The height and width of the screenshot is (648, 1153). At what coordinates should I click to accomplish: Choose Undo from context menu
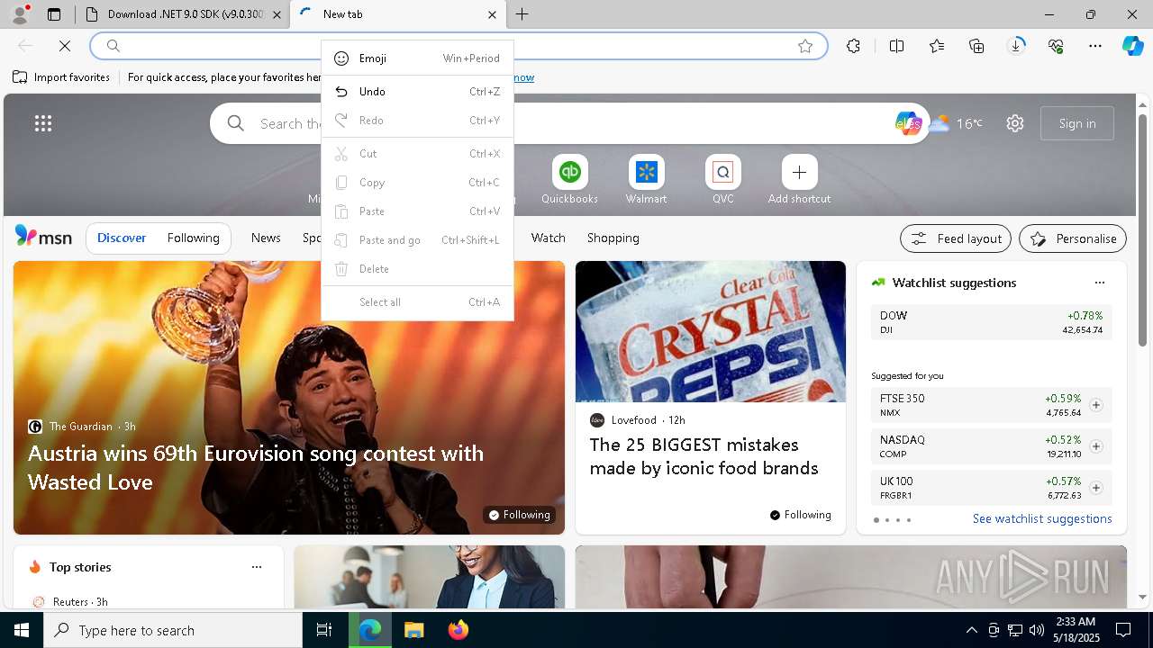417,92
